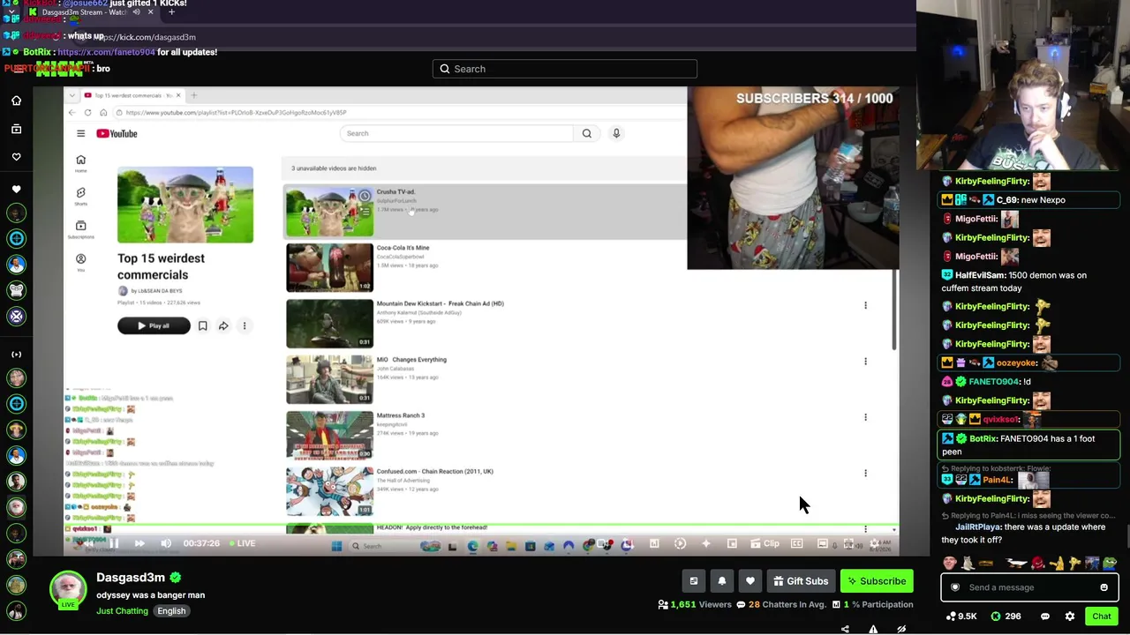
Task: Go back in the streamed browser
Action: pyautogui.click(x=72, y=113)
